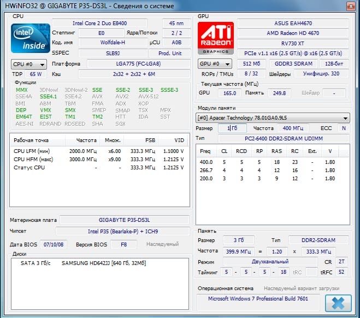This screenshot has height=318, width=360.
Task: Click the stepping value E0
Action: pyautogui.click(x=101, y=33)
